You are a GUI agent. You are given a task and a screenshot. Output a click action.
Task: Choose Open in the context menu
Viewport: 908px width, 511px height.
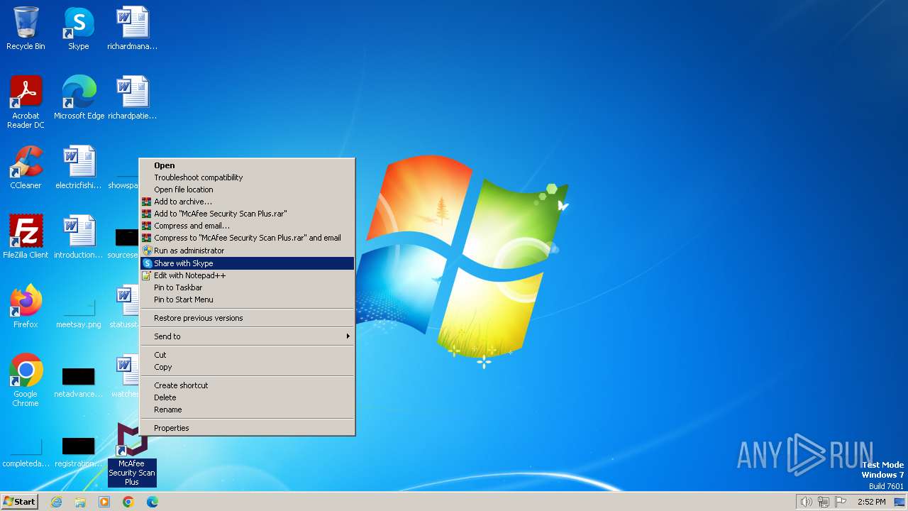coord(247,165)
